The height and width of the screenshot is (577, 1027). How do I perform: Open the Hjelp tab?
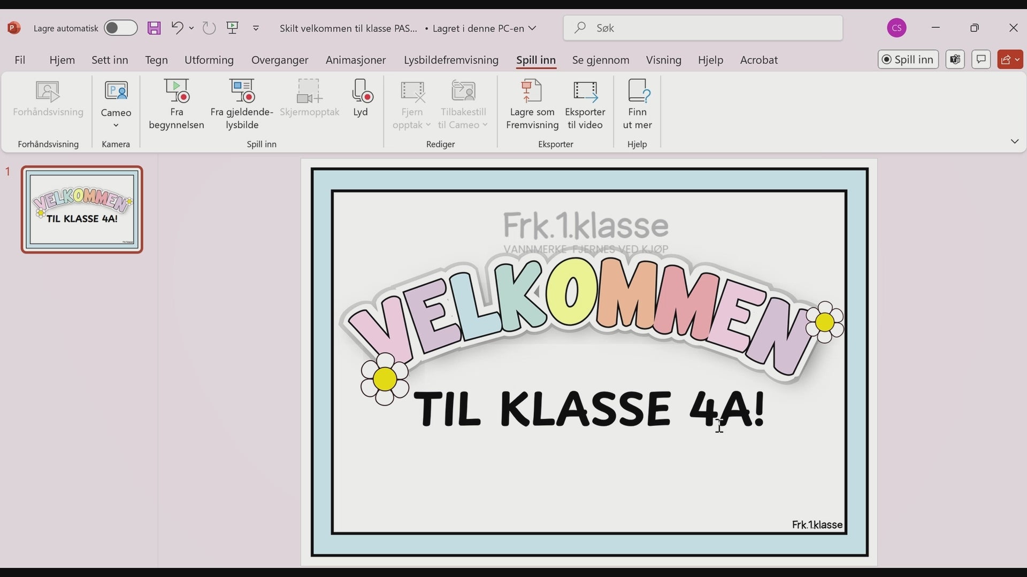(710, 60)
